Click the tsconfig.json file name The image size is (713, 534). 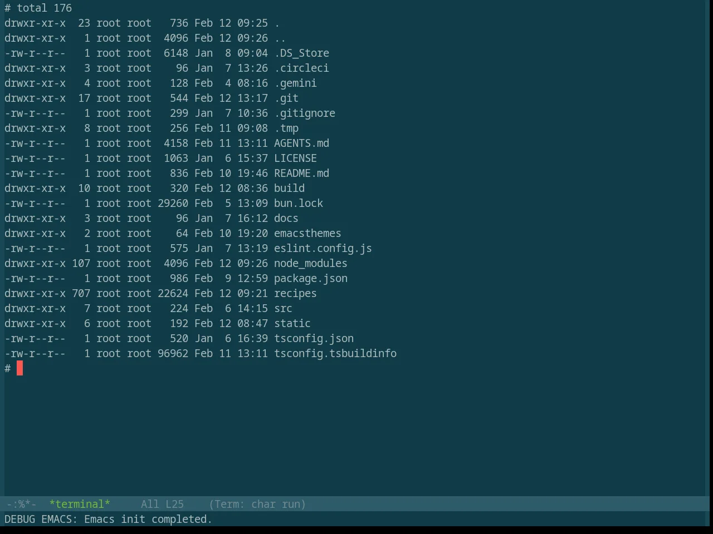(x=314, y=338)
